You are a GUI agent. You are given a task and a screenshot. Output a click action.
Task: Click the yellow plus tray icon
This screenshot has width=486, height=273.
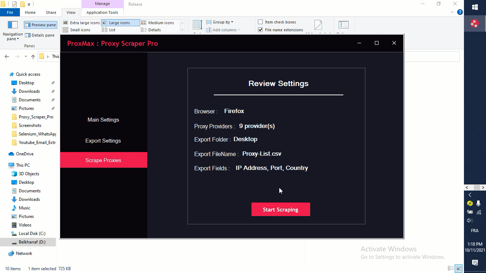[470, 203]
